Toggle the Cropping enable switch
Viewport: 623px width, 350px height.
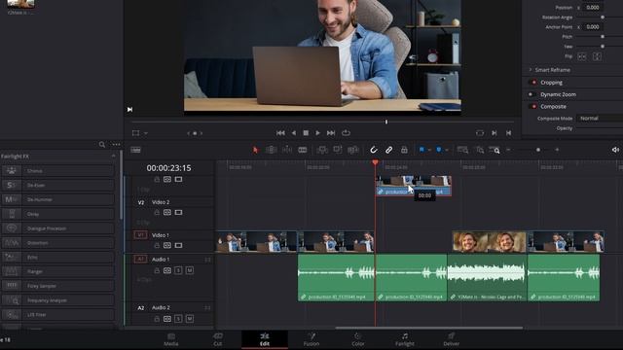point(533,82)
